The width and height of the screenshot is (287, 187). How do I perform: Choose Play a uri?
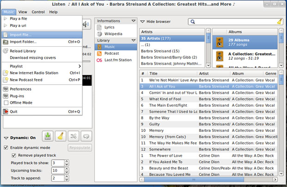point(42,25)
